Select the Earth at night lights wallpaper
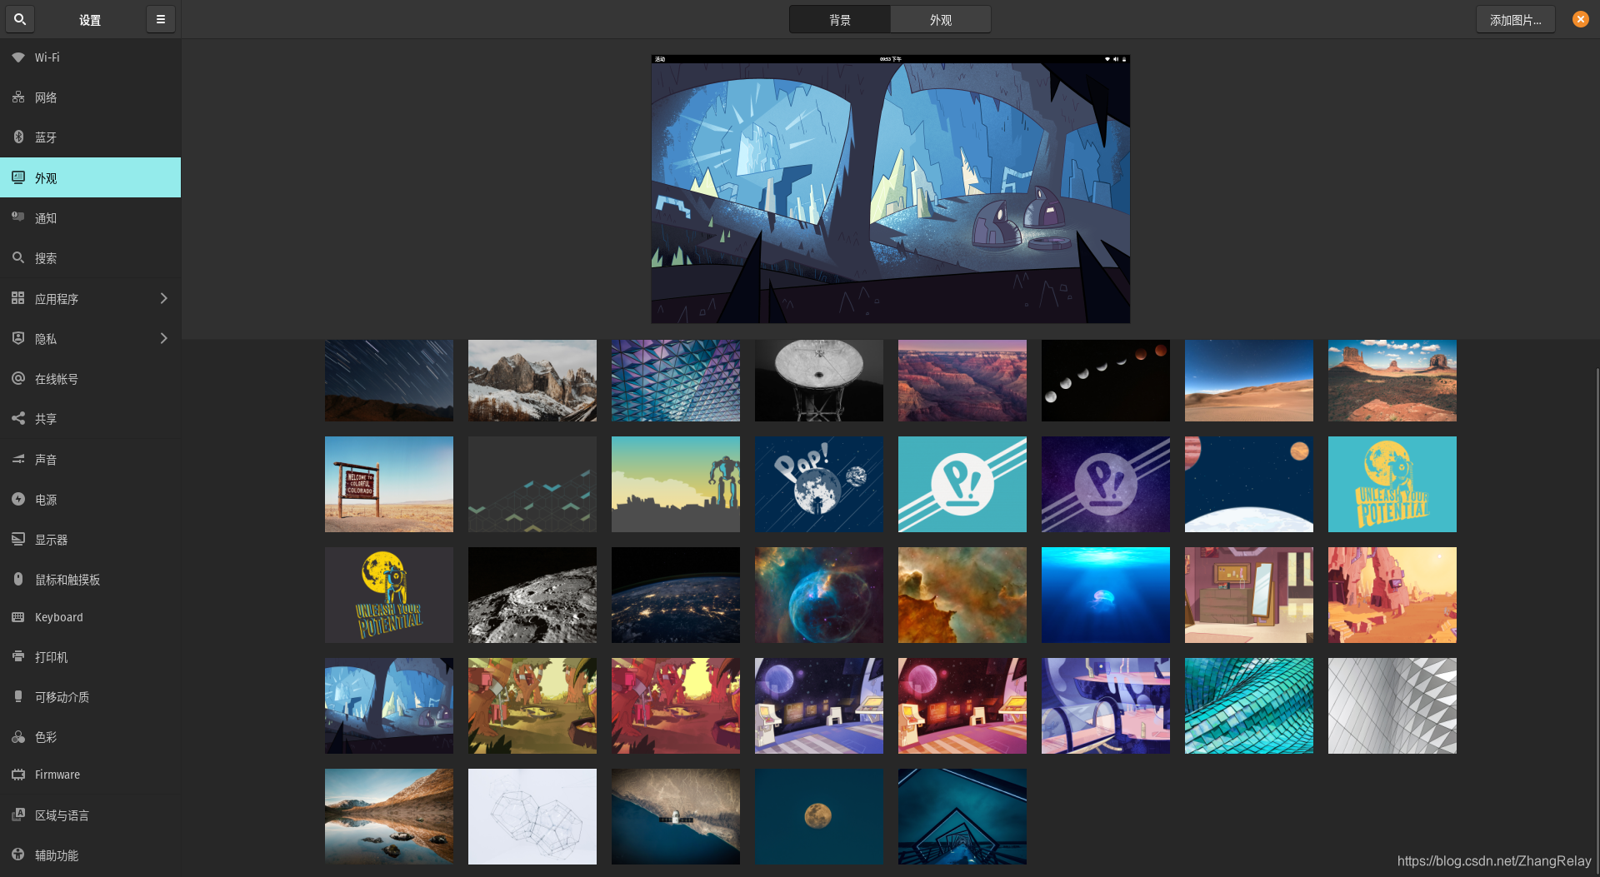The height and width of the screenshot is (877, 1600). [x=676, y=595]
